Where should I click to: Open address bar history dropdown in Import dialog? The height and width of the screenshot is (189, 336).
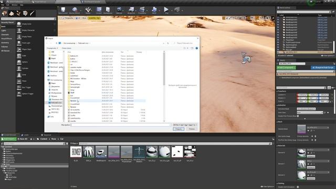tap(163, 43)
